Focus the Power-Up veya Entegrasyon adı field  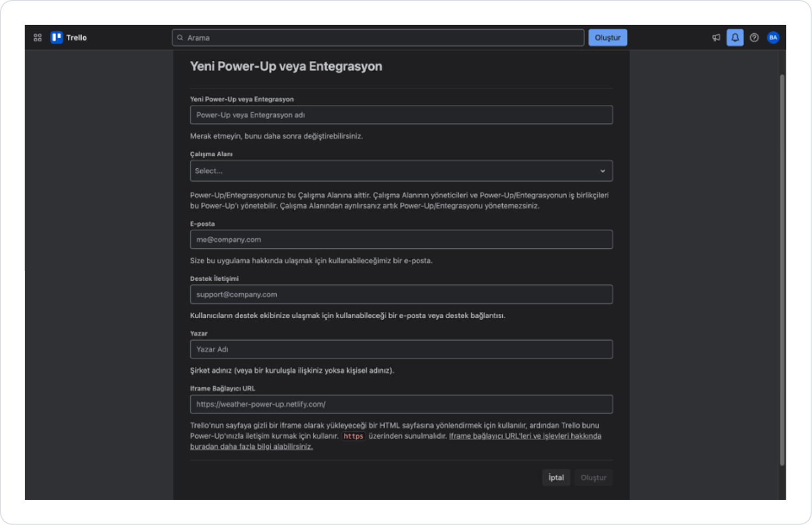click(x=401, y=115)
